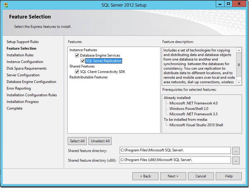This screenshot has width=249, height=188.
Task: Maximize the SQL Server 2012 Setup window
Action: pyautogui.click(x=228, y=4)
